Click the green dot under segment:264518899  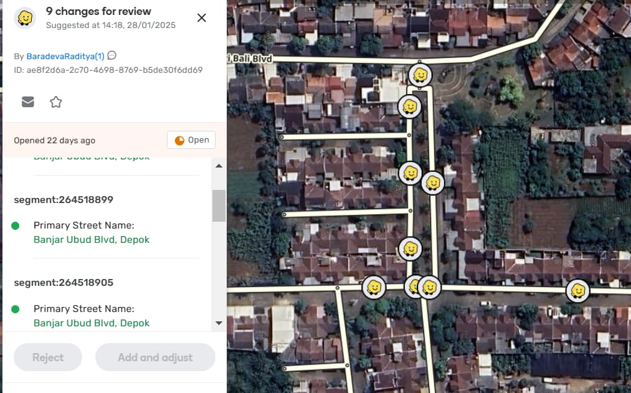[x=16, y=225]
